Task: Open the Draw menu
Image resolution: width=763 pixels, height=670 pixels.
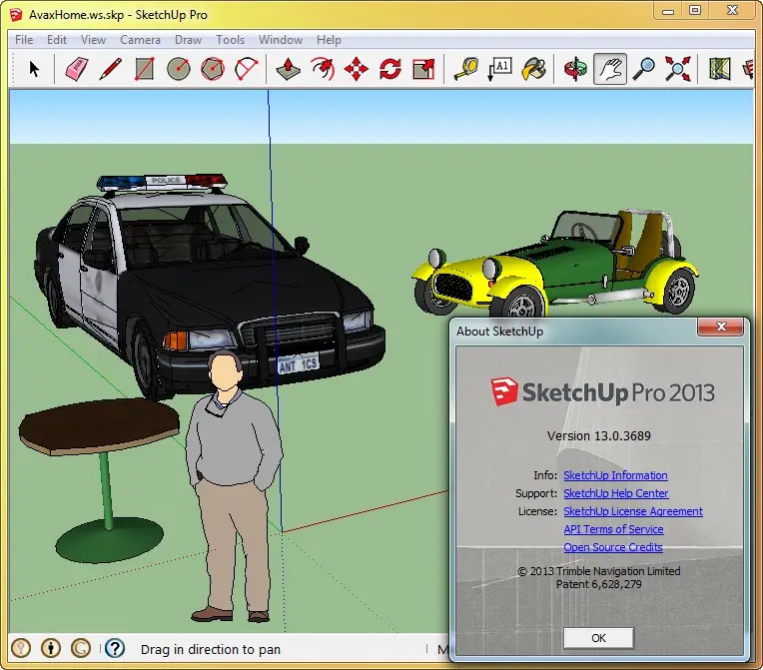Action: click(x=188, y=40)
